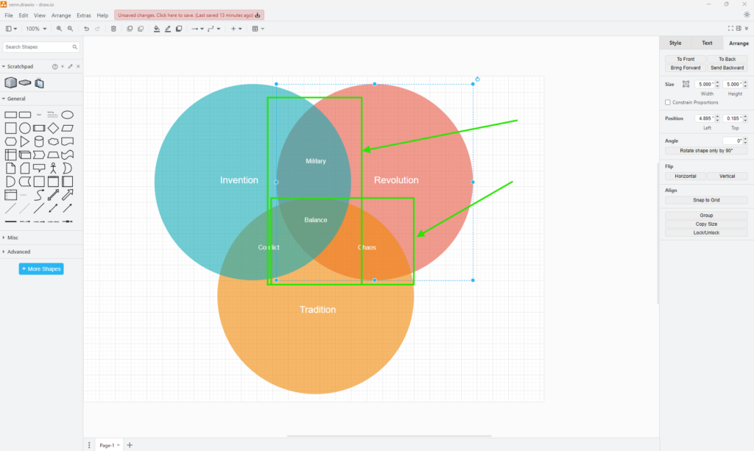
Task: Select the curved S arrow shape
Action: coord(39,194)
